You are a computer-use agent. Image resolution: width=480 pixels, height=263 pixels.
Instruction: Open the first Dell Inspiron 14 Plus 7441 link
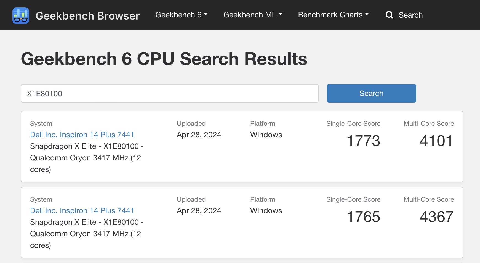click(82, 135)
